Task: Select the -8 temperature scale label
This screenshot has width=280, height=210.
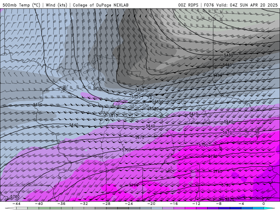Action: [219, 204]
